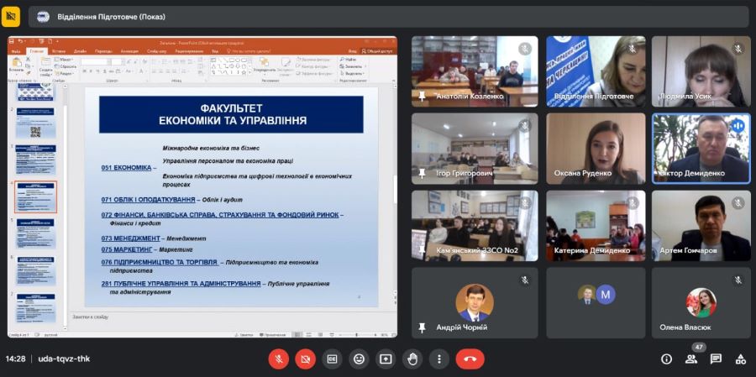This screenshot has width=756, height=377.
Task: Toggle Примечания comments in status bar
Action: coord(272,334)
